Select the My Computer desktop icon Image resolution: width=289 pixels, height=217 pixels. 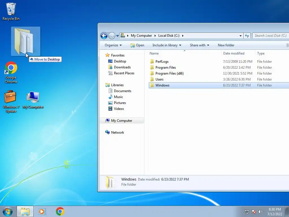pyautogui.click(x=33, y=100)
